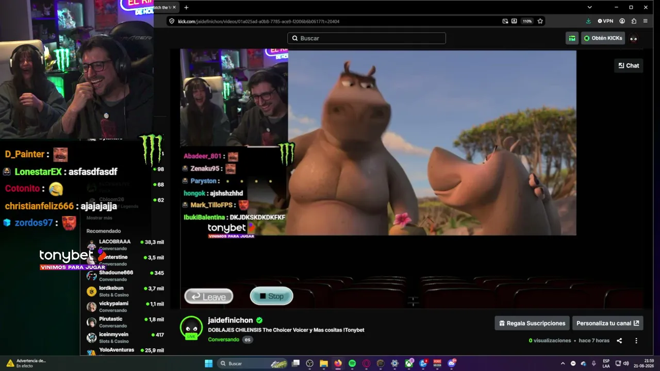This screenshot has width=660, height=371.
Task: Click the Leave button in the video
Action: (x=209, y=296)
